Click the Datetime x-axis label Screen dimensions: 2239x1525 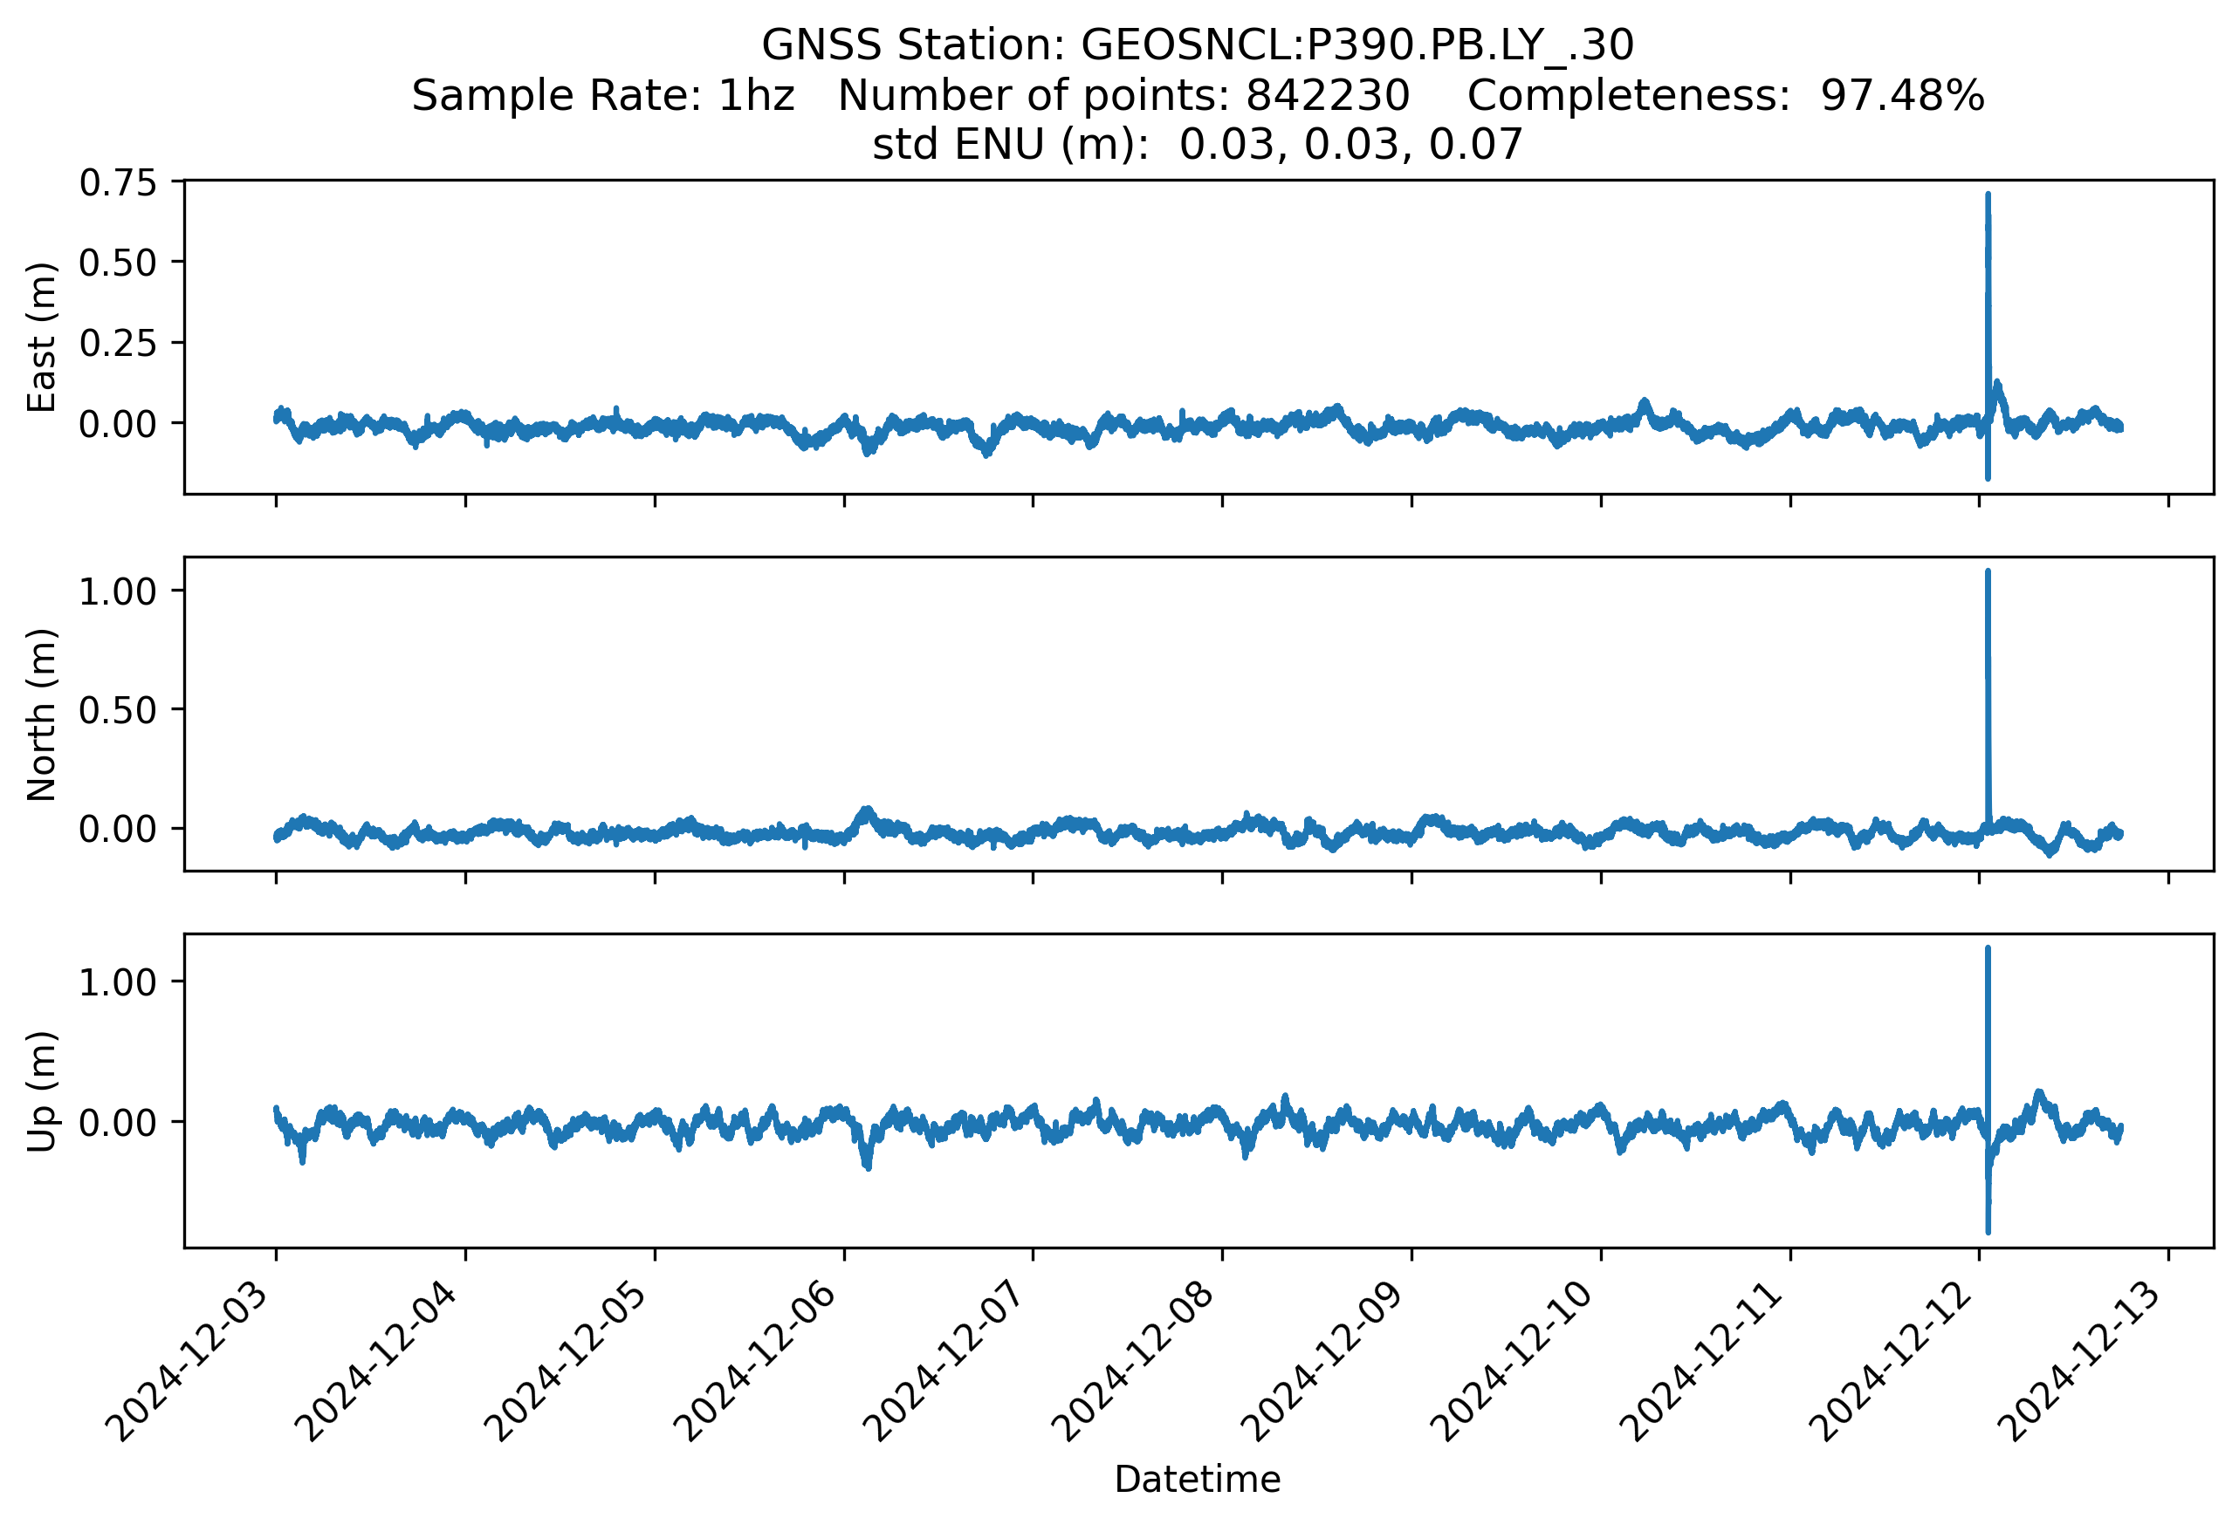click(1197, 1479)
